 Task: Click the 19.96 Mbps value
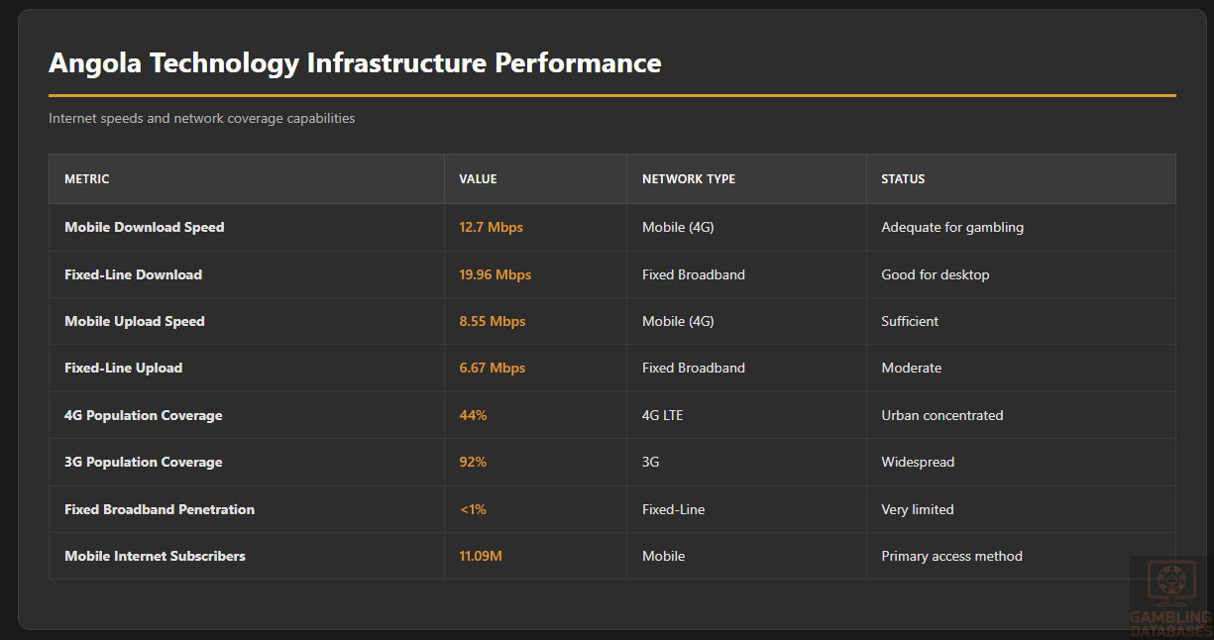click(x=495, y=274)
